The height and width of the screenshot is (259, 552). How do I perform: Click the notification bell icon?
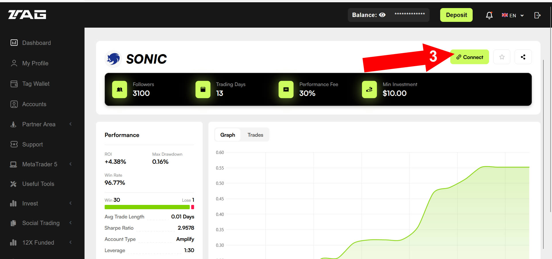coord(489,15)
